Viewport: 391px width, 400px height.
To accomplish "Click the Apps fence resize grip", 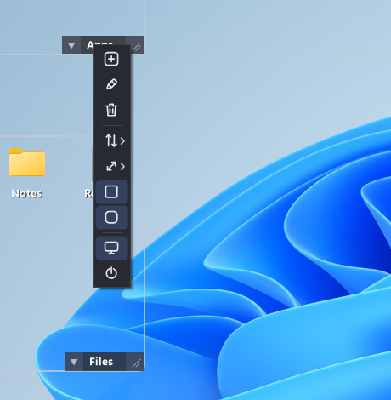I will click(137, 45).
